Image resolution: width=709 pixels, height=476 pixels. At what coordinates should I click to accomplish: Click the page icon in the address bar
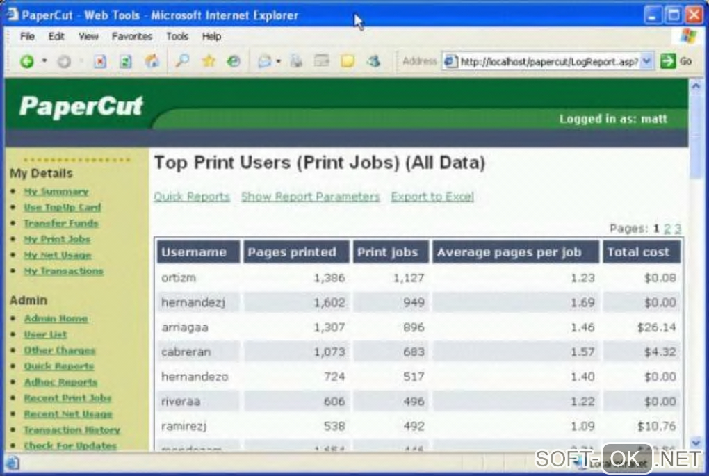450,61
